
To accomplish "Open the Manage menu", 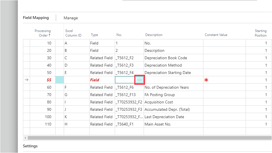I will click(71, 18).
